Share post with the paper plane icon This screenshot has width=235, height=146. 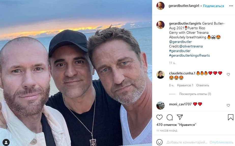tap(180, 117)
